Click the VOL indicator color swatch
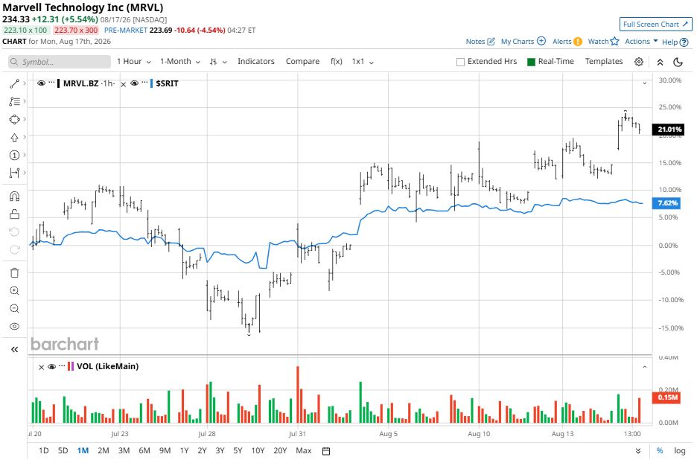The width and height of the screenshot is (697, 460). tap(71, 367)
